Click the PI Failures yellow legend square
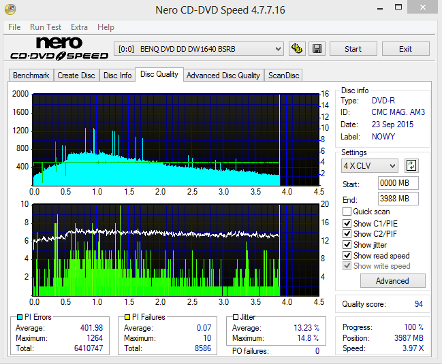Screen dimensions: 442x364 (127, 317)
